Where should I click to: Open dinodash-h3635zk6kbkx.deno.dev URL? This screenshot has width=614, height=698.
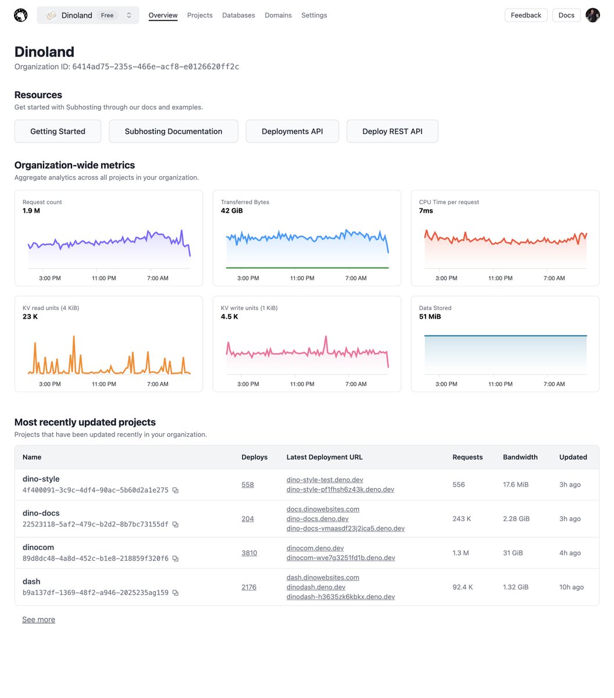click(x=341, y=597)
